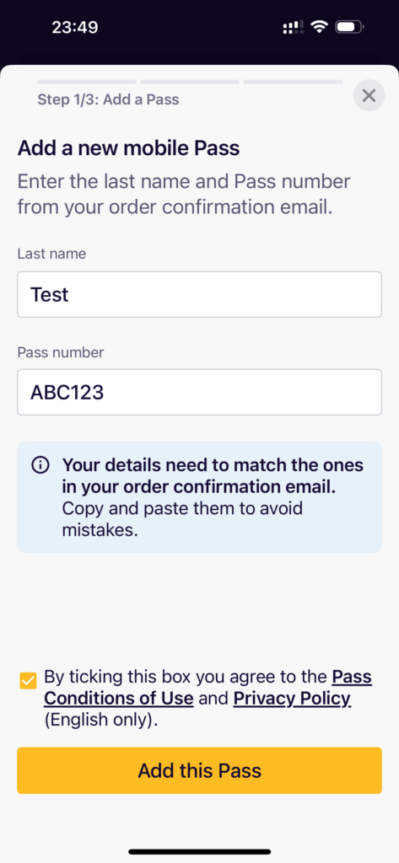Tap the Wi-Fi status icon
This screenshot has width=399, height=863.
pos(319,27)
